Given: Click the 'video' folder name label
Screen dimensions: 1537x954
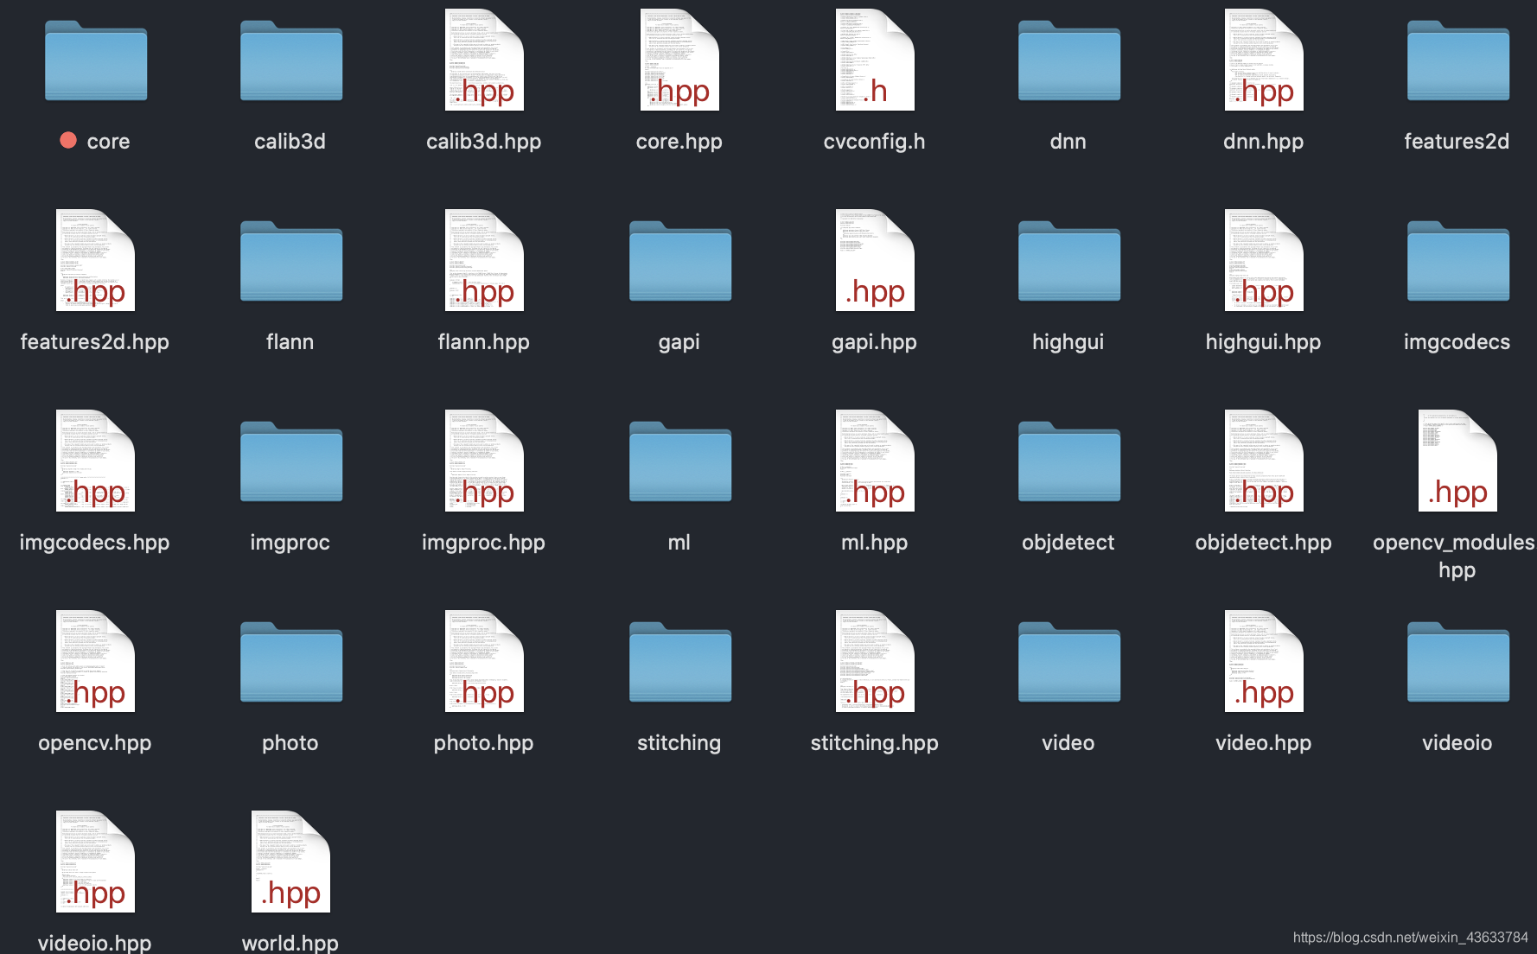Looking at the screenshot, I should (1068, 742).
